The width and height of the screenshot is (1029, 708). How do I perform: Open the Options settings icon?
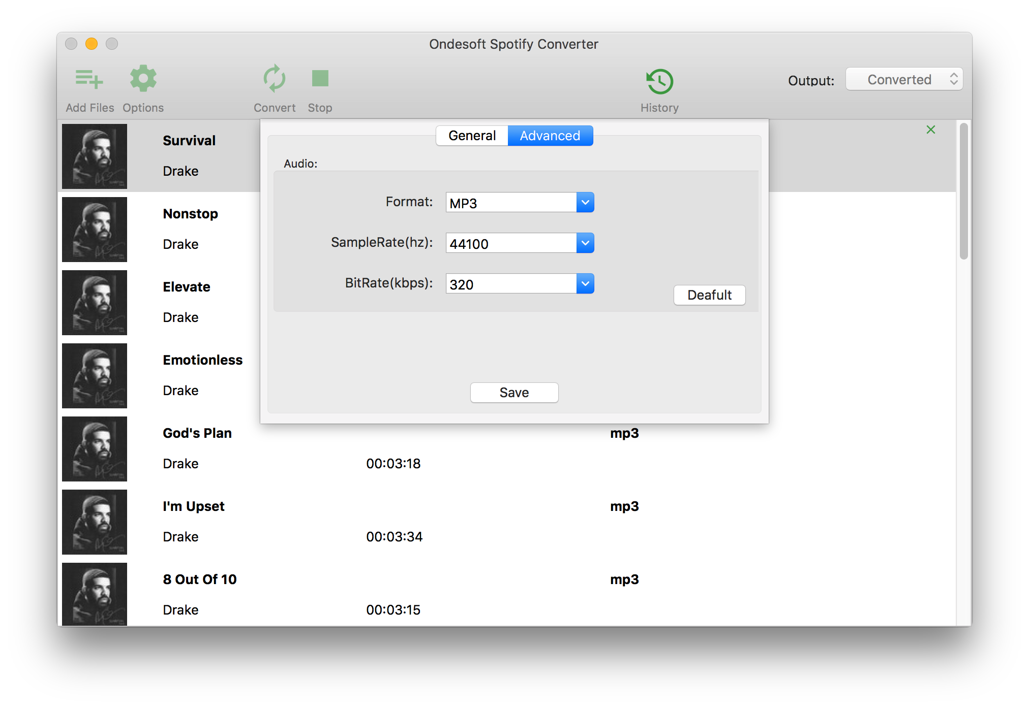(x=143, y=80)
